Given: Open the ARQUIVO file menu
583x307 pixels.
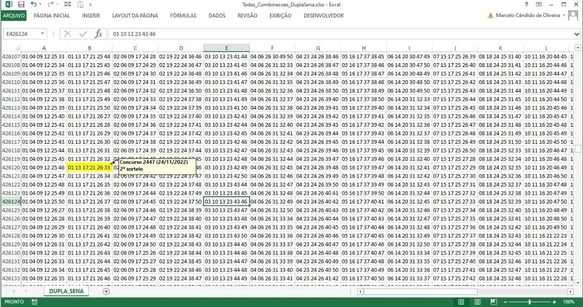Looking at the screenshot, I should coord(14,16).
